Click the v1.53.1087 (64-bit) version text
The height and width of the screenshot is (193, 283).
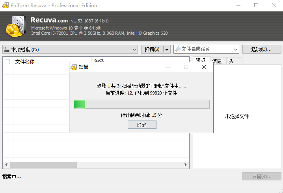click(x=90, y=21)
